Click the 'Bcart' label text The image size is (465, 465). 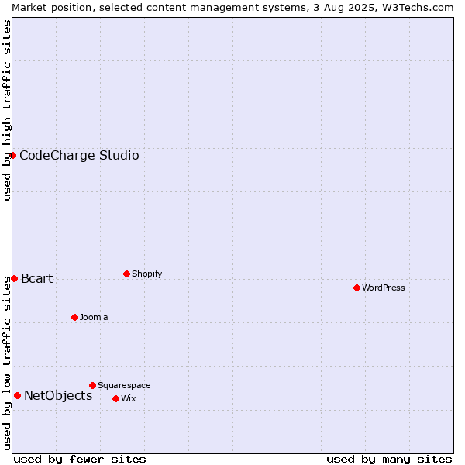point(37,278)
